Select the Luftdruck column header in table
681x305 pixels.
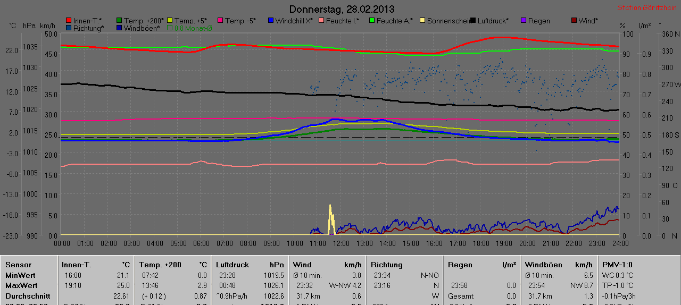(x=232, y=265)
